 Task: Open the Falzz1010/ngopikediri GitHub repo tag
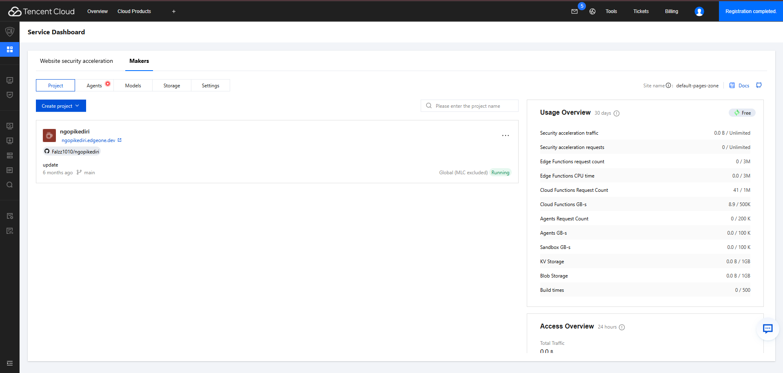coord(72,151)
